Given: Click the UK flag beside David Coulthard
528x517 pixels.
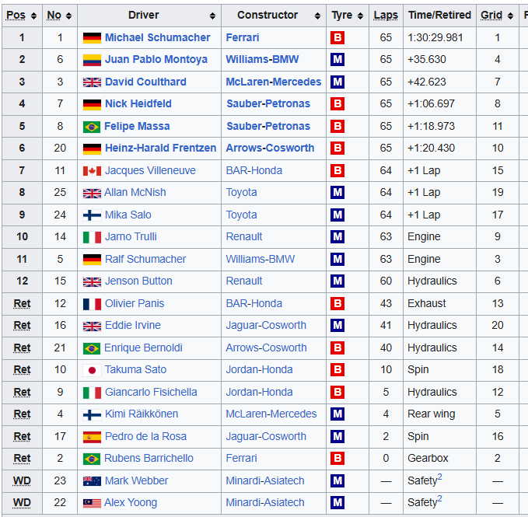Looking at the screenshot, I should click(92, 82).
